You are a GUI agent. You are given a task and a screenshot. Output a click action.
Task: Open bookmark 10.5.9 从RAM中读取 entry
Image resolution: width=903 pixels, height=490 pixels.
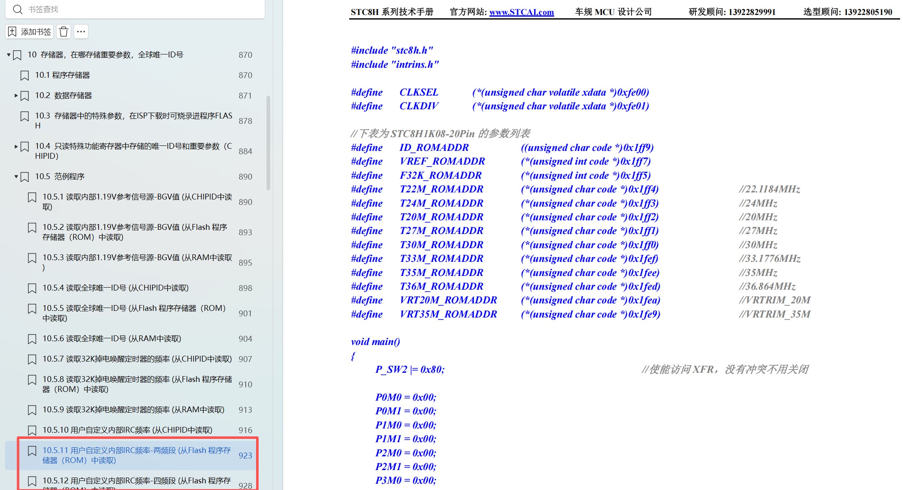coord(133,410)
